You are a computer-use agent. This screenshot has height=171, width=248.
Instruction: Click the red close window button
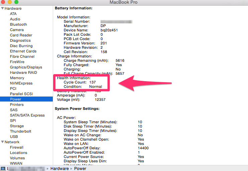3,2
